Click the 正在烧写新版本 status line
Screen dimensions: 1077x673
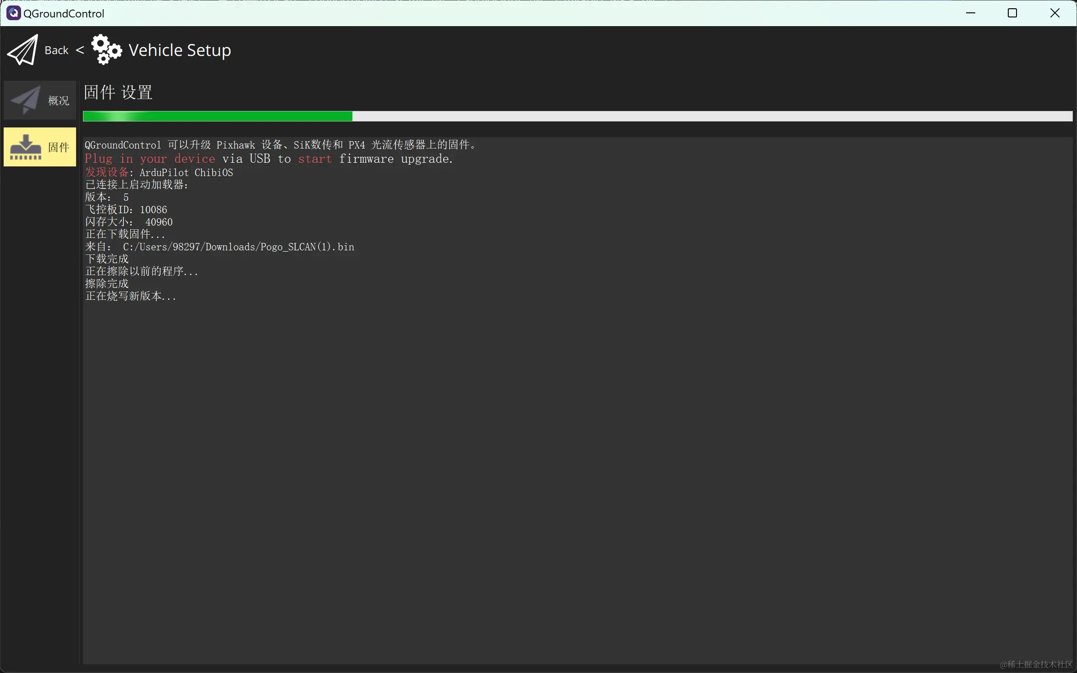131,296
